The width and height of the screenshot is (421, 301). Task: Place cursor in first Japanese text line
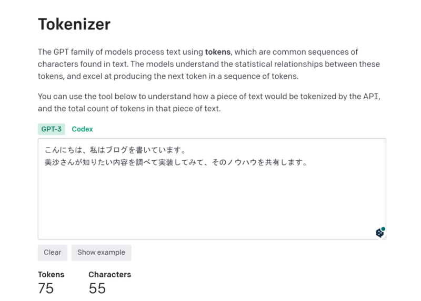coord(115,150)
